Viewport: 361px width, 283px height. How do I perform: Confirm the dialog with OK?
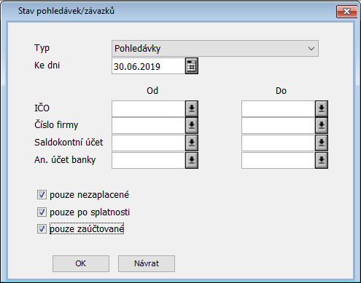click(81, 263)
